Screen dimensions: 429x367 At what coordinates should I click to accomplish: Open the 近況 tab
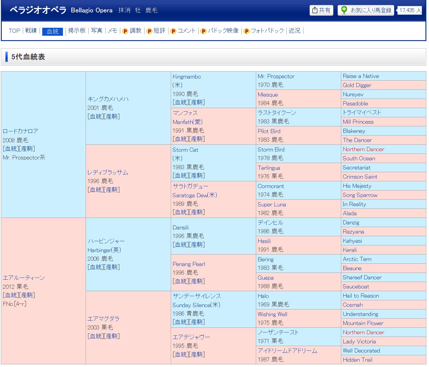(x=294, y=31)
